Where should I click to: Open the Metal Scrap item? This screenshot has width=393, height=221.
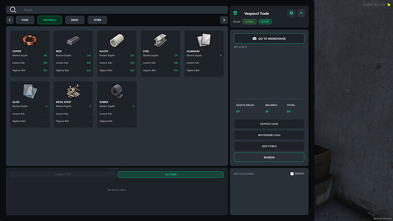click(x=73, y=104)
